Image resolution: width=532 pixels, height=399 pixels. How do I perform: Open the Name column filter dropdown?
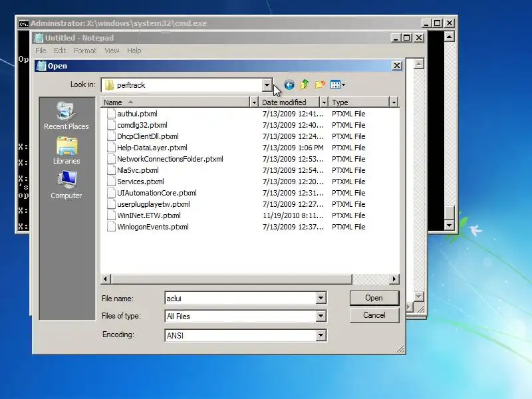[x=254, y=102]
